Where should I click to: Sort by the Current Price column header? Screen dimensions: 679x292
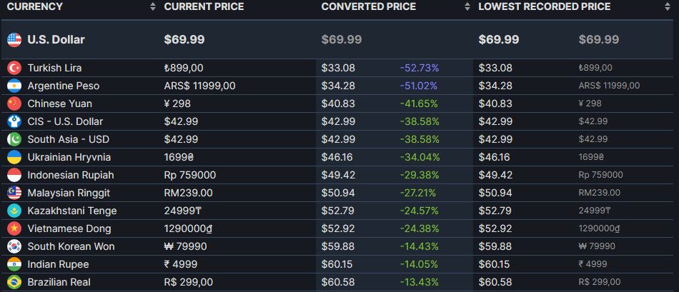coord(204,7)
